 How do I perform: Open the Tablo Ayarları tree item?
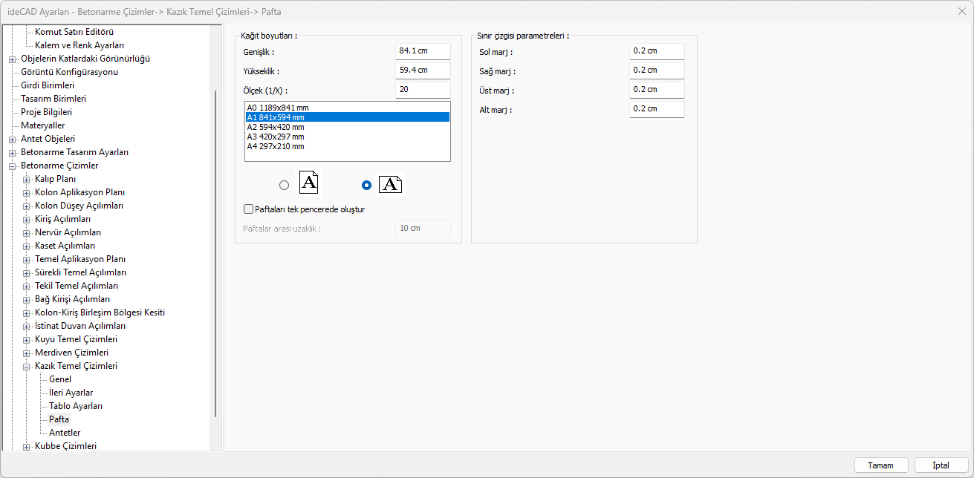coord(76,406)
